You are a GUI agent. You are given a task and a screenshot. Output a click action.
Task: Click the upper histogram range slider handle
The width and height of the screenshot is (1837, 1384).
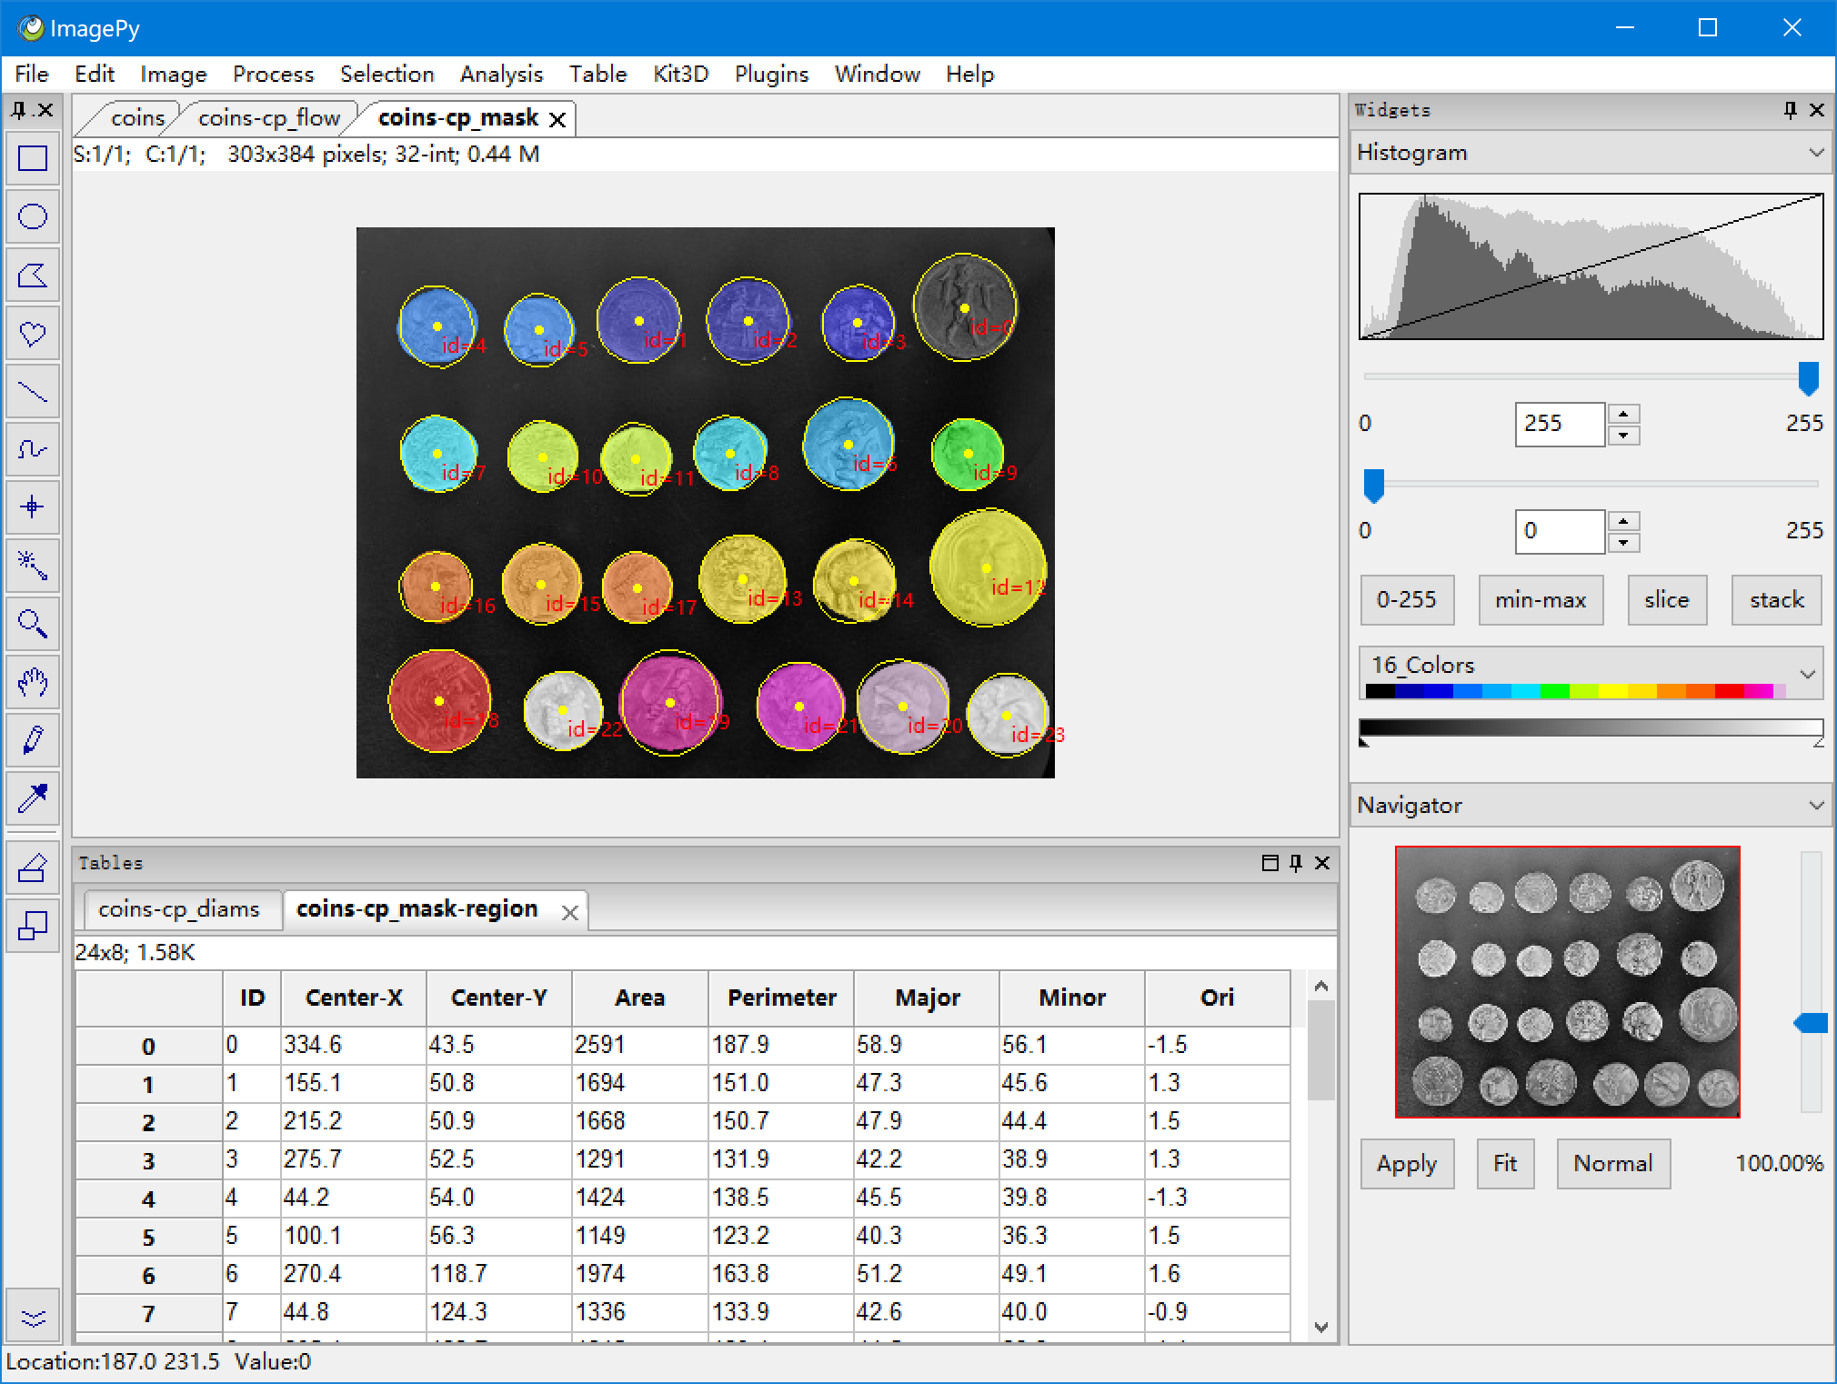[x=1808, y=378]
